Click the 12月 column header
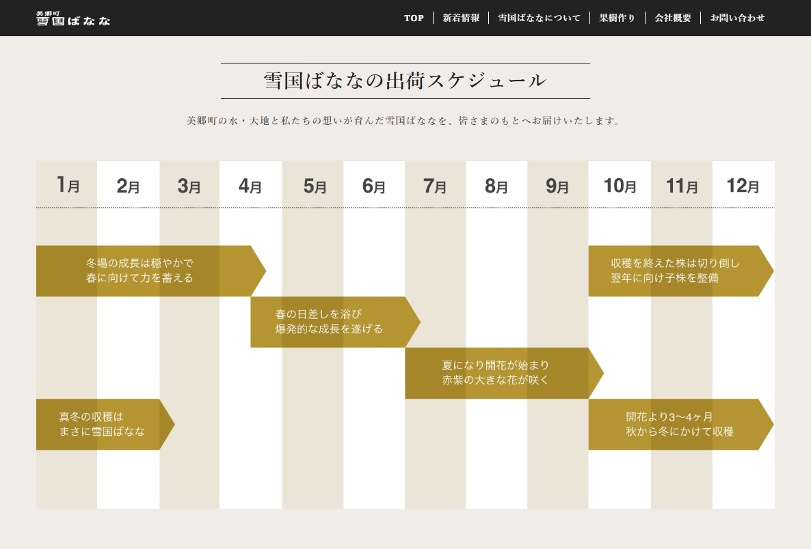The image size is (811, 549). [743, 185]
